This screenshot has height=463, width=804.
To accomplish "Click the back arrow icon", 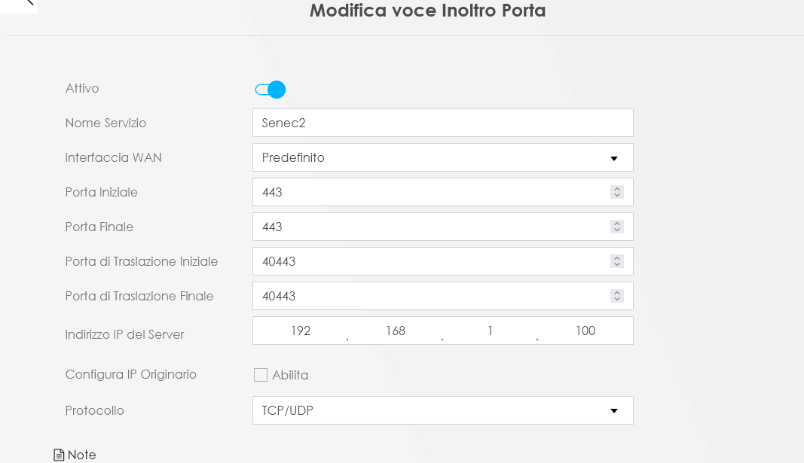I will click(29, 2).
